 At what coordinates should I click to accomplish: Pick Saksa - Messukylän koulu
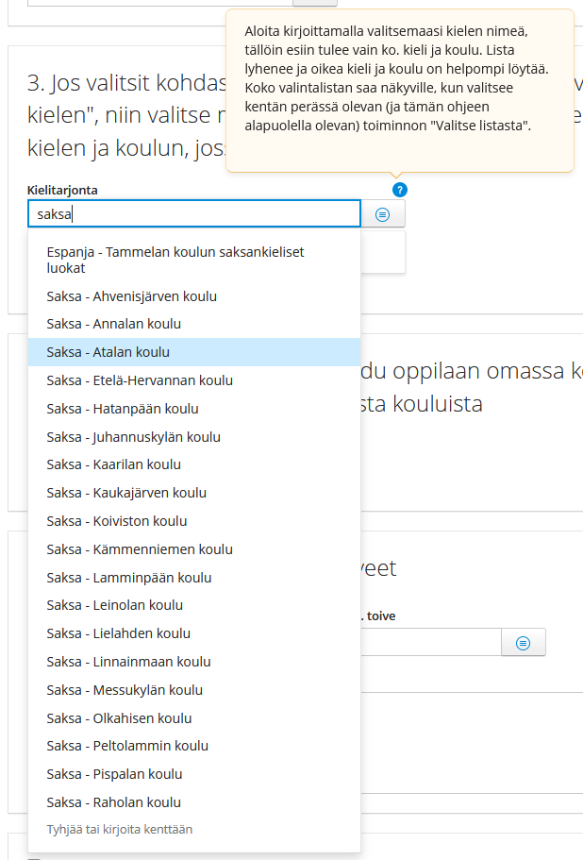(125, 690)
